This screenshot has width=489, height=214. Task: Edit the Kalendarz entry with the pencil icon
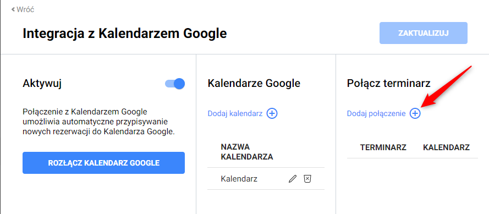pos(292,179)
